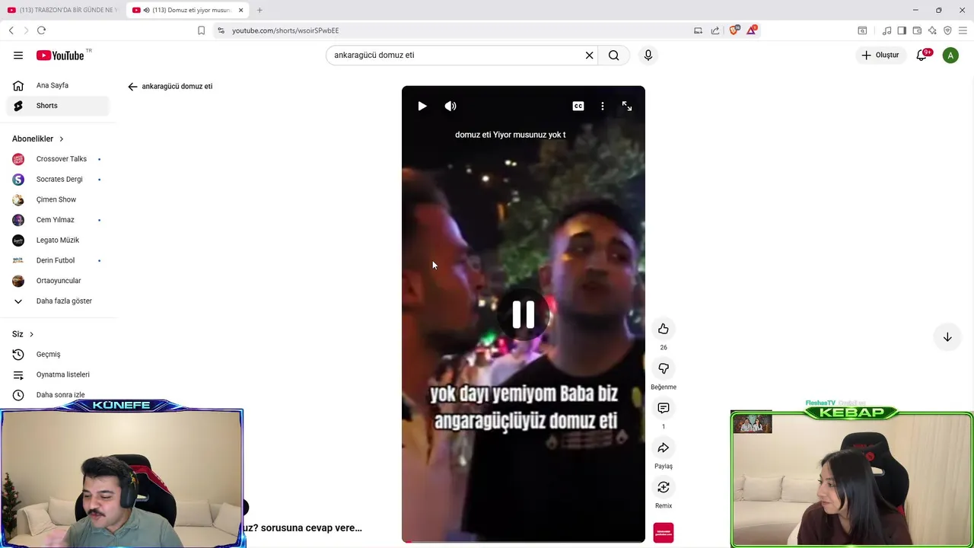Open tab search in browser toolbar
Image resolution: width=974 pixels, height=548 pixels.
pos(862,30)
